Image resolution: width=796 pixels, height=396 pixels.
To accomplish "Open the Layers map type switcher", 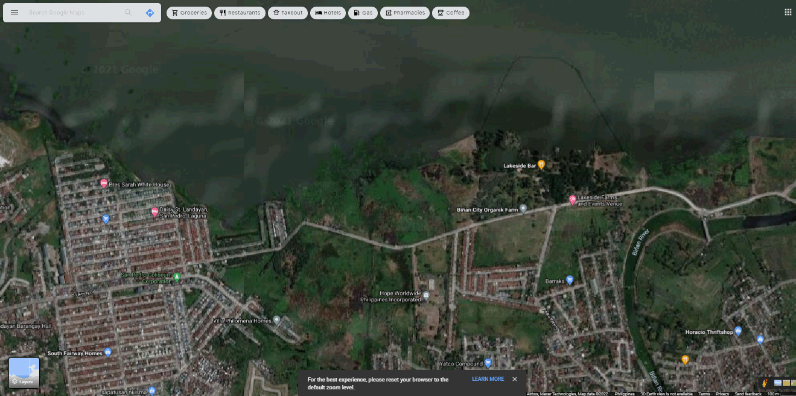I will pyautogui.click(x=24, y=372).
